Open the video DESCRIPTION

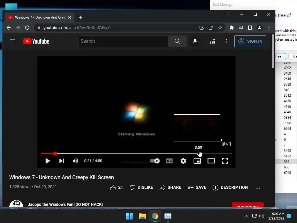[x=230, y=188]
